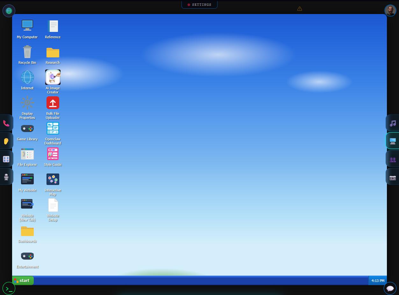Screen dimensions: 399x295
Task: Open the Style Guide
Action: 53,154
